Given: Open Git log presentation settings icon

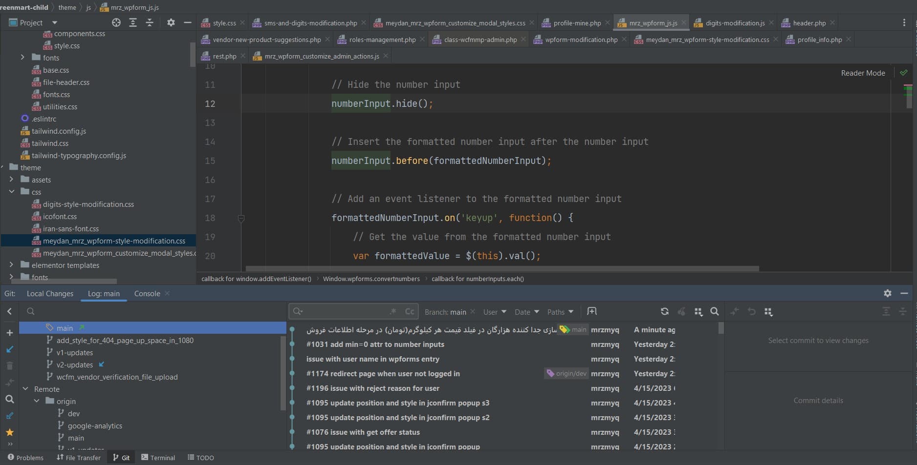Looking at the screenshot, I should (x=698, y=311).
